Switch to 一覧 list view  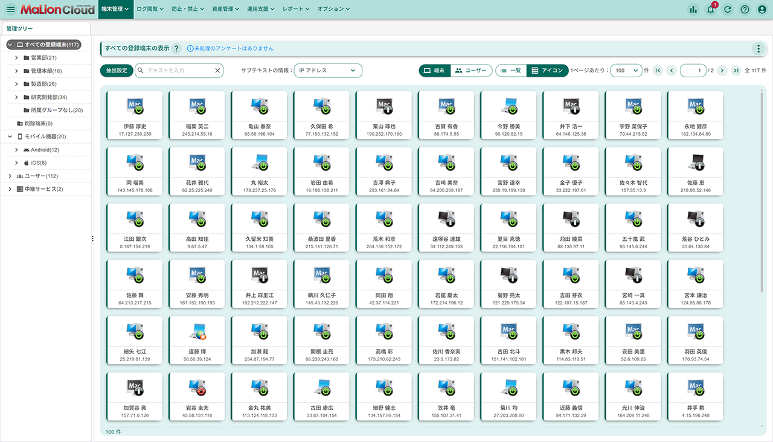(511, 71)
